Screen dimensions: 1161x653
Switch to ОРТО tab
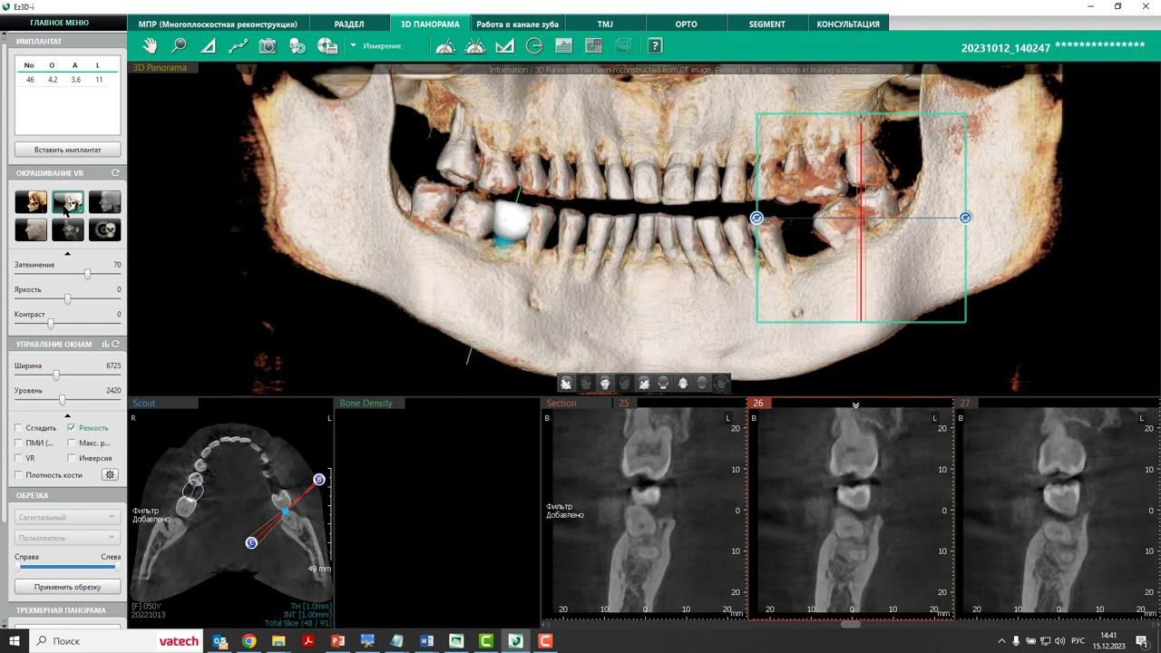coord(687,24)
